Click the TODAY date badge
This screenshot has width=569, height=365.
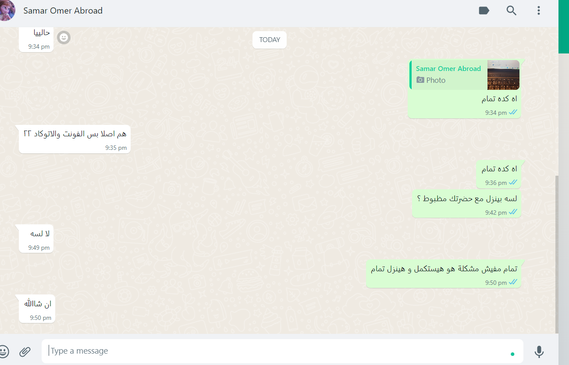[270, 40]
